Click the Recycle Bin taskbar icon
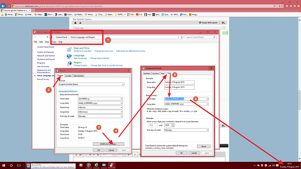Image resolution: width=301 pixels, height=169 pixels. pos(29,165)
